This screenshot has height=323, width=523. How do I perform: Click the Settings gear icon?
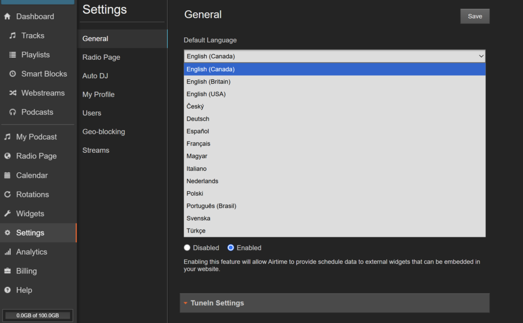coord(7,233)
